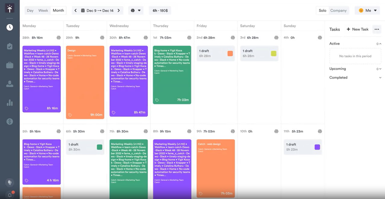Open the reports bar chart icon
The image size is (385, 199).
(x=9, y=103)
